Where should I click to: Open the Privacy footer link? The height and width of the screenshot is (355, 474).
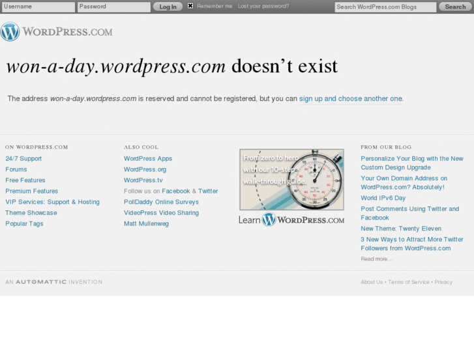coord(443,282)
